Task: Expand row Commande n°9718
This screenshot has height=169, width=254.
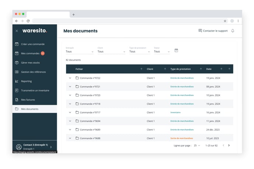Action: coord(70,104)
